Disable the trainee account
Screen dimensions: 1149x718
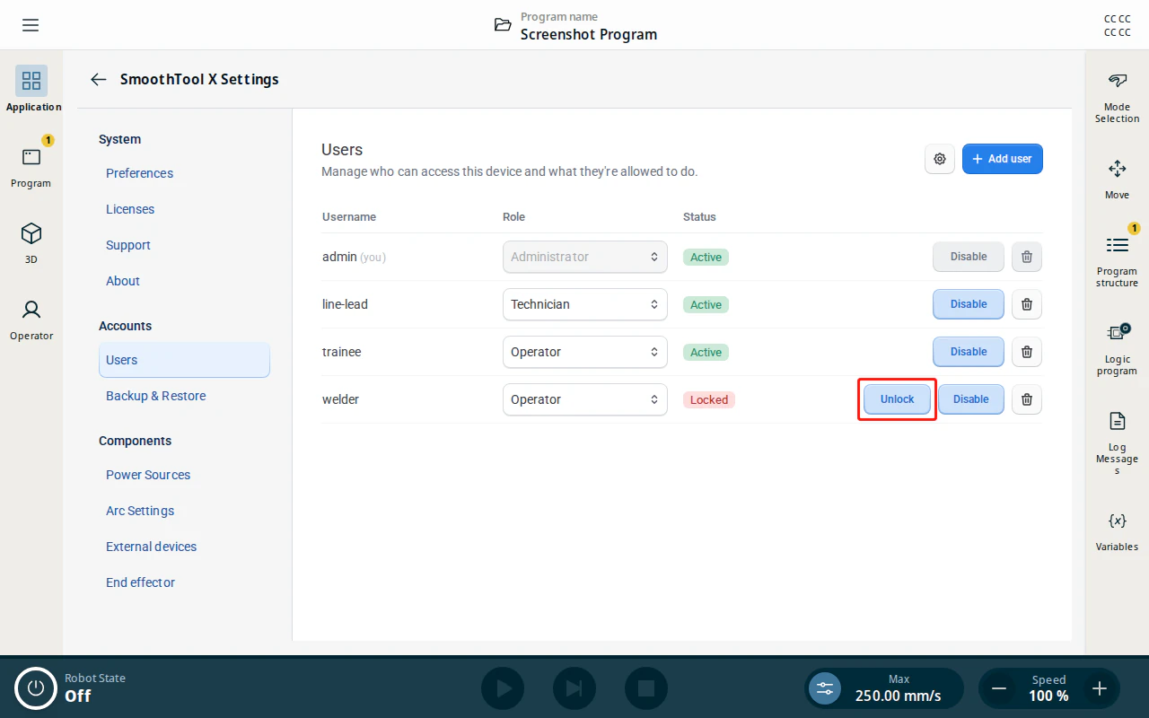click(x=969, y=352)
